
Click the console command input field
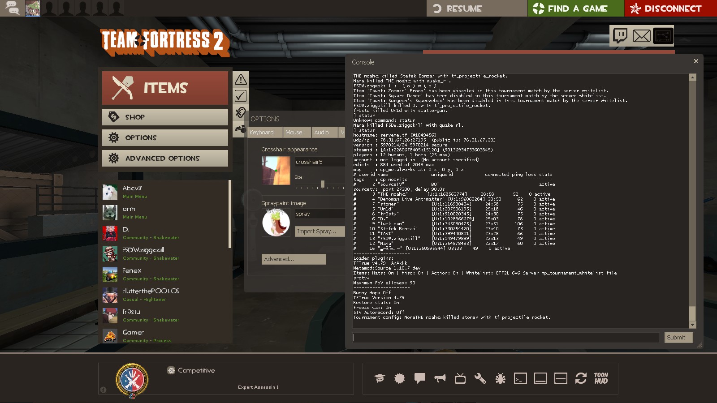coord(505,338)
